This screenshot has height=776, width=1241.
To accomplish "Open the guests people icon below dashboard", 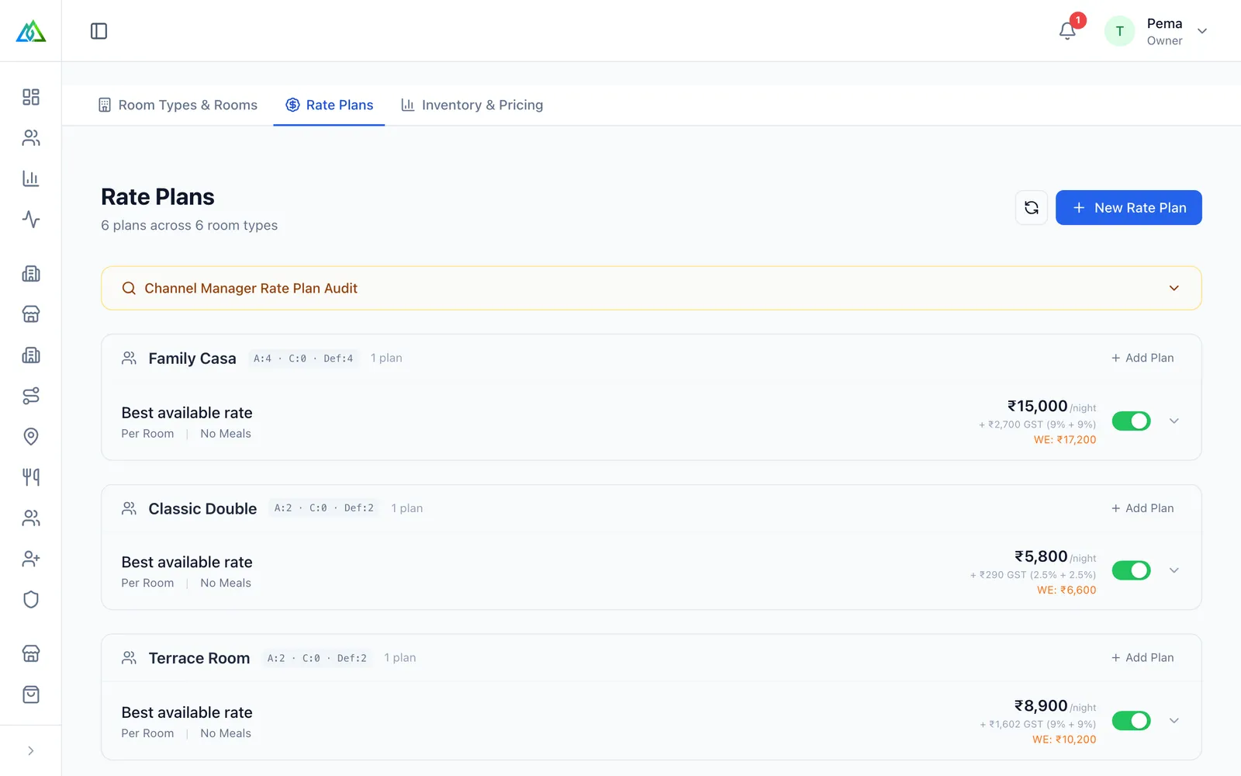I will coord(31,138).
